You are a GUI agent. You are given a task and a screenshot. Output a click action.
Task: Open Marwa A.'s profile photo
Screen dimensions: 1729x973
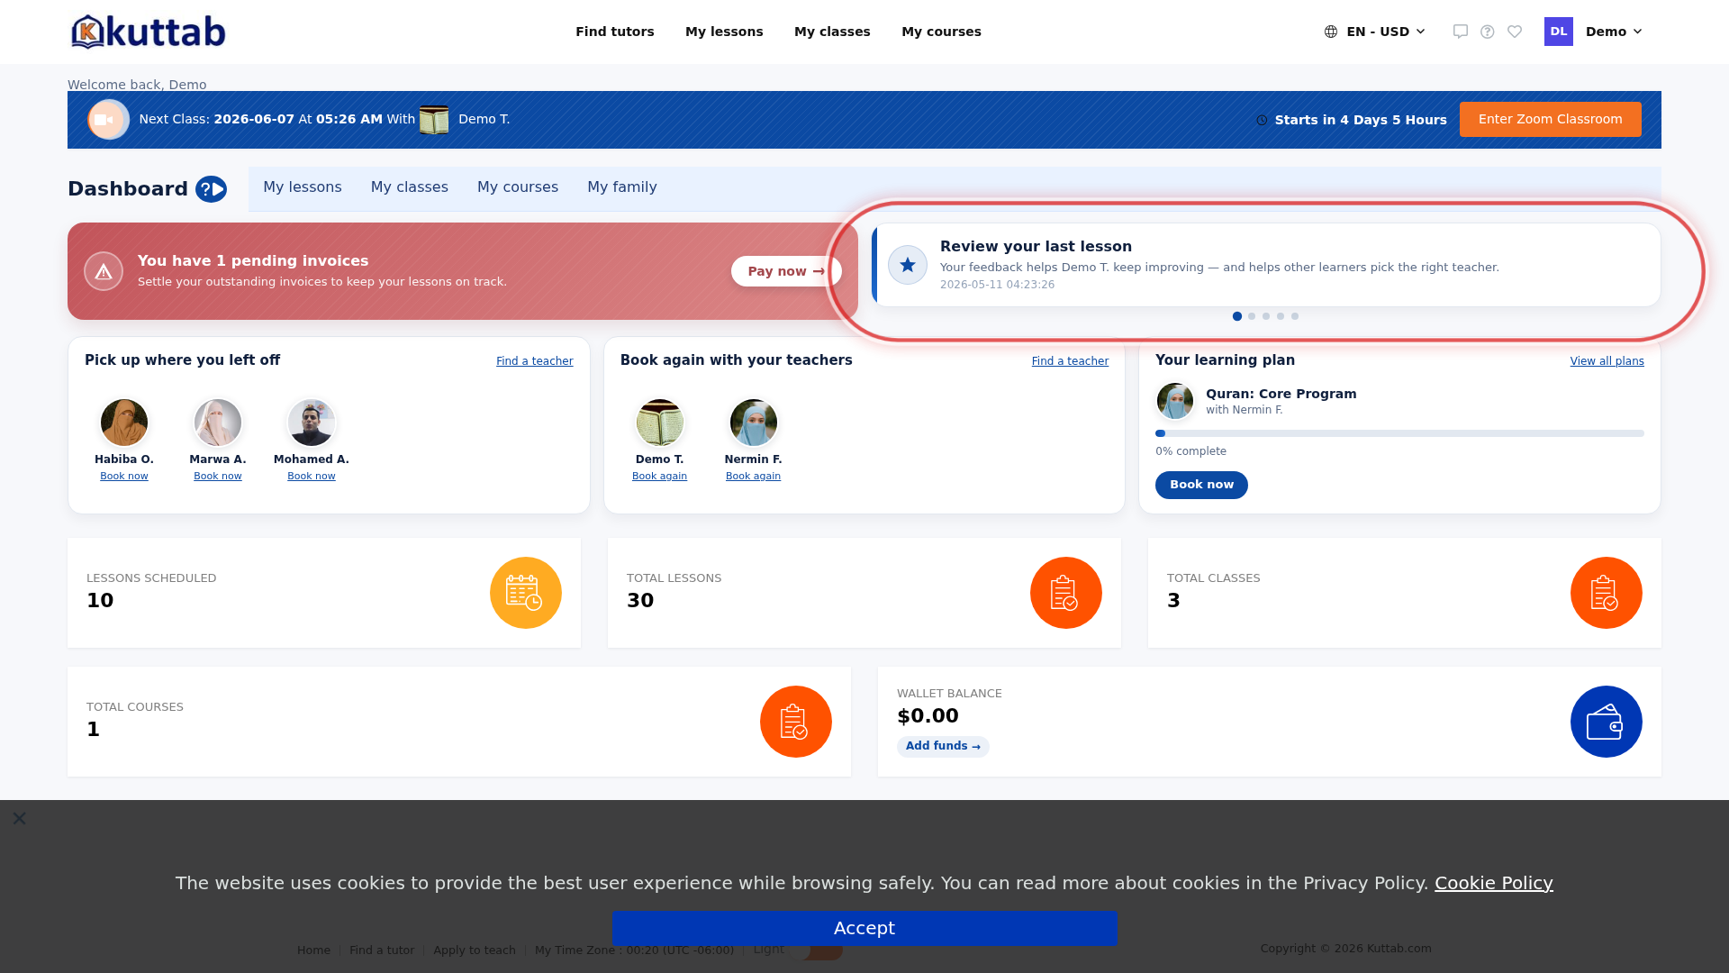218,423
